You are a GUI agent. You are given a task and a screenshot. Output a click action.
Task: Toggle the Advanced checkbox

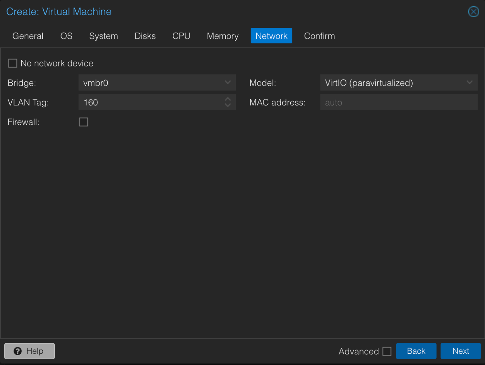(x=387, y=351)
